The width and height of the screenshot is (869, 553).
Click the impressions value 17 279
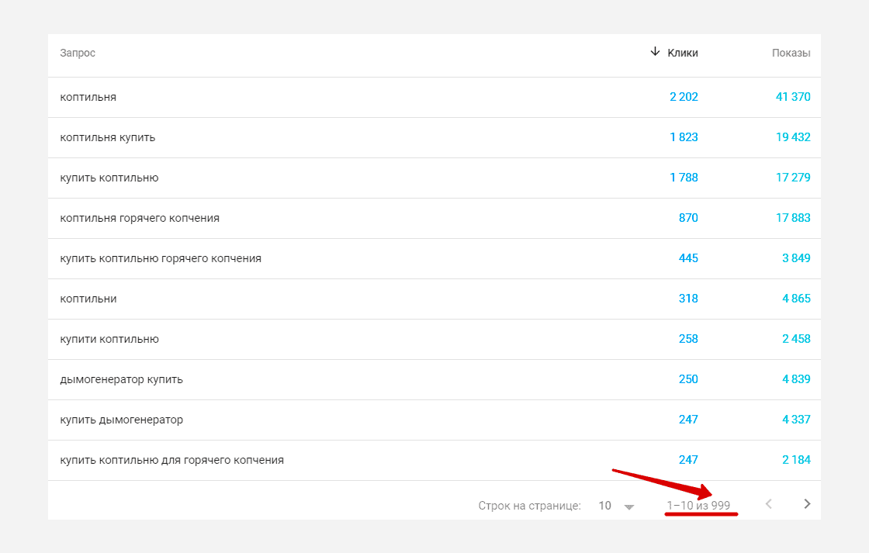tap(793, 178)
